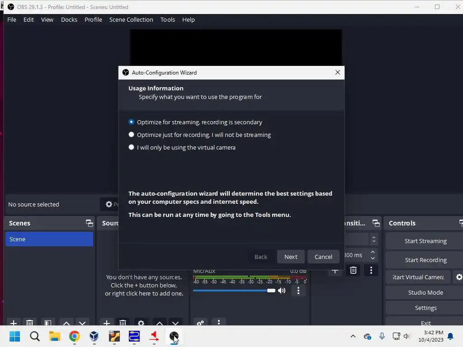The width and height of the screenshot is (463, 347).
Task: Click the OBS taskbar icon
Action: point(174,336)
